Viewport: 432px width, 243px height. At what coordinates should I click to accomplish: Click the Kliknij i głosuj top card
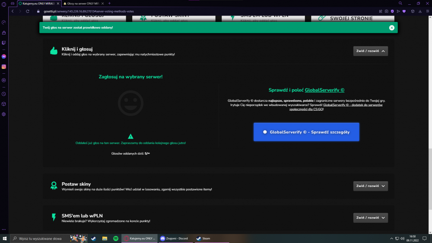84,19
